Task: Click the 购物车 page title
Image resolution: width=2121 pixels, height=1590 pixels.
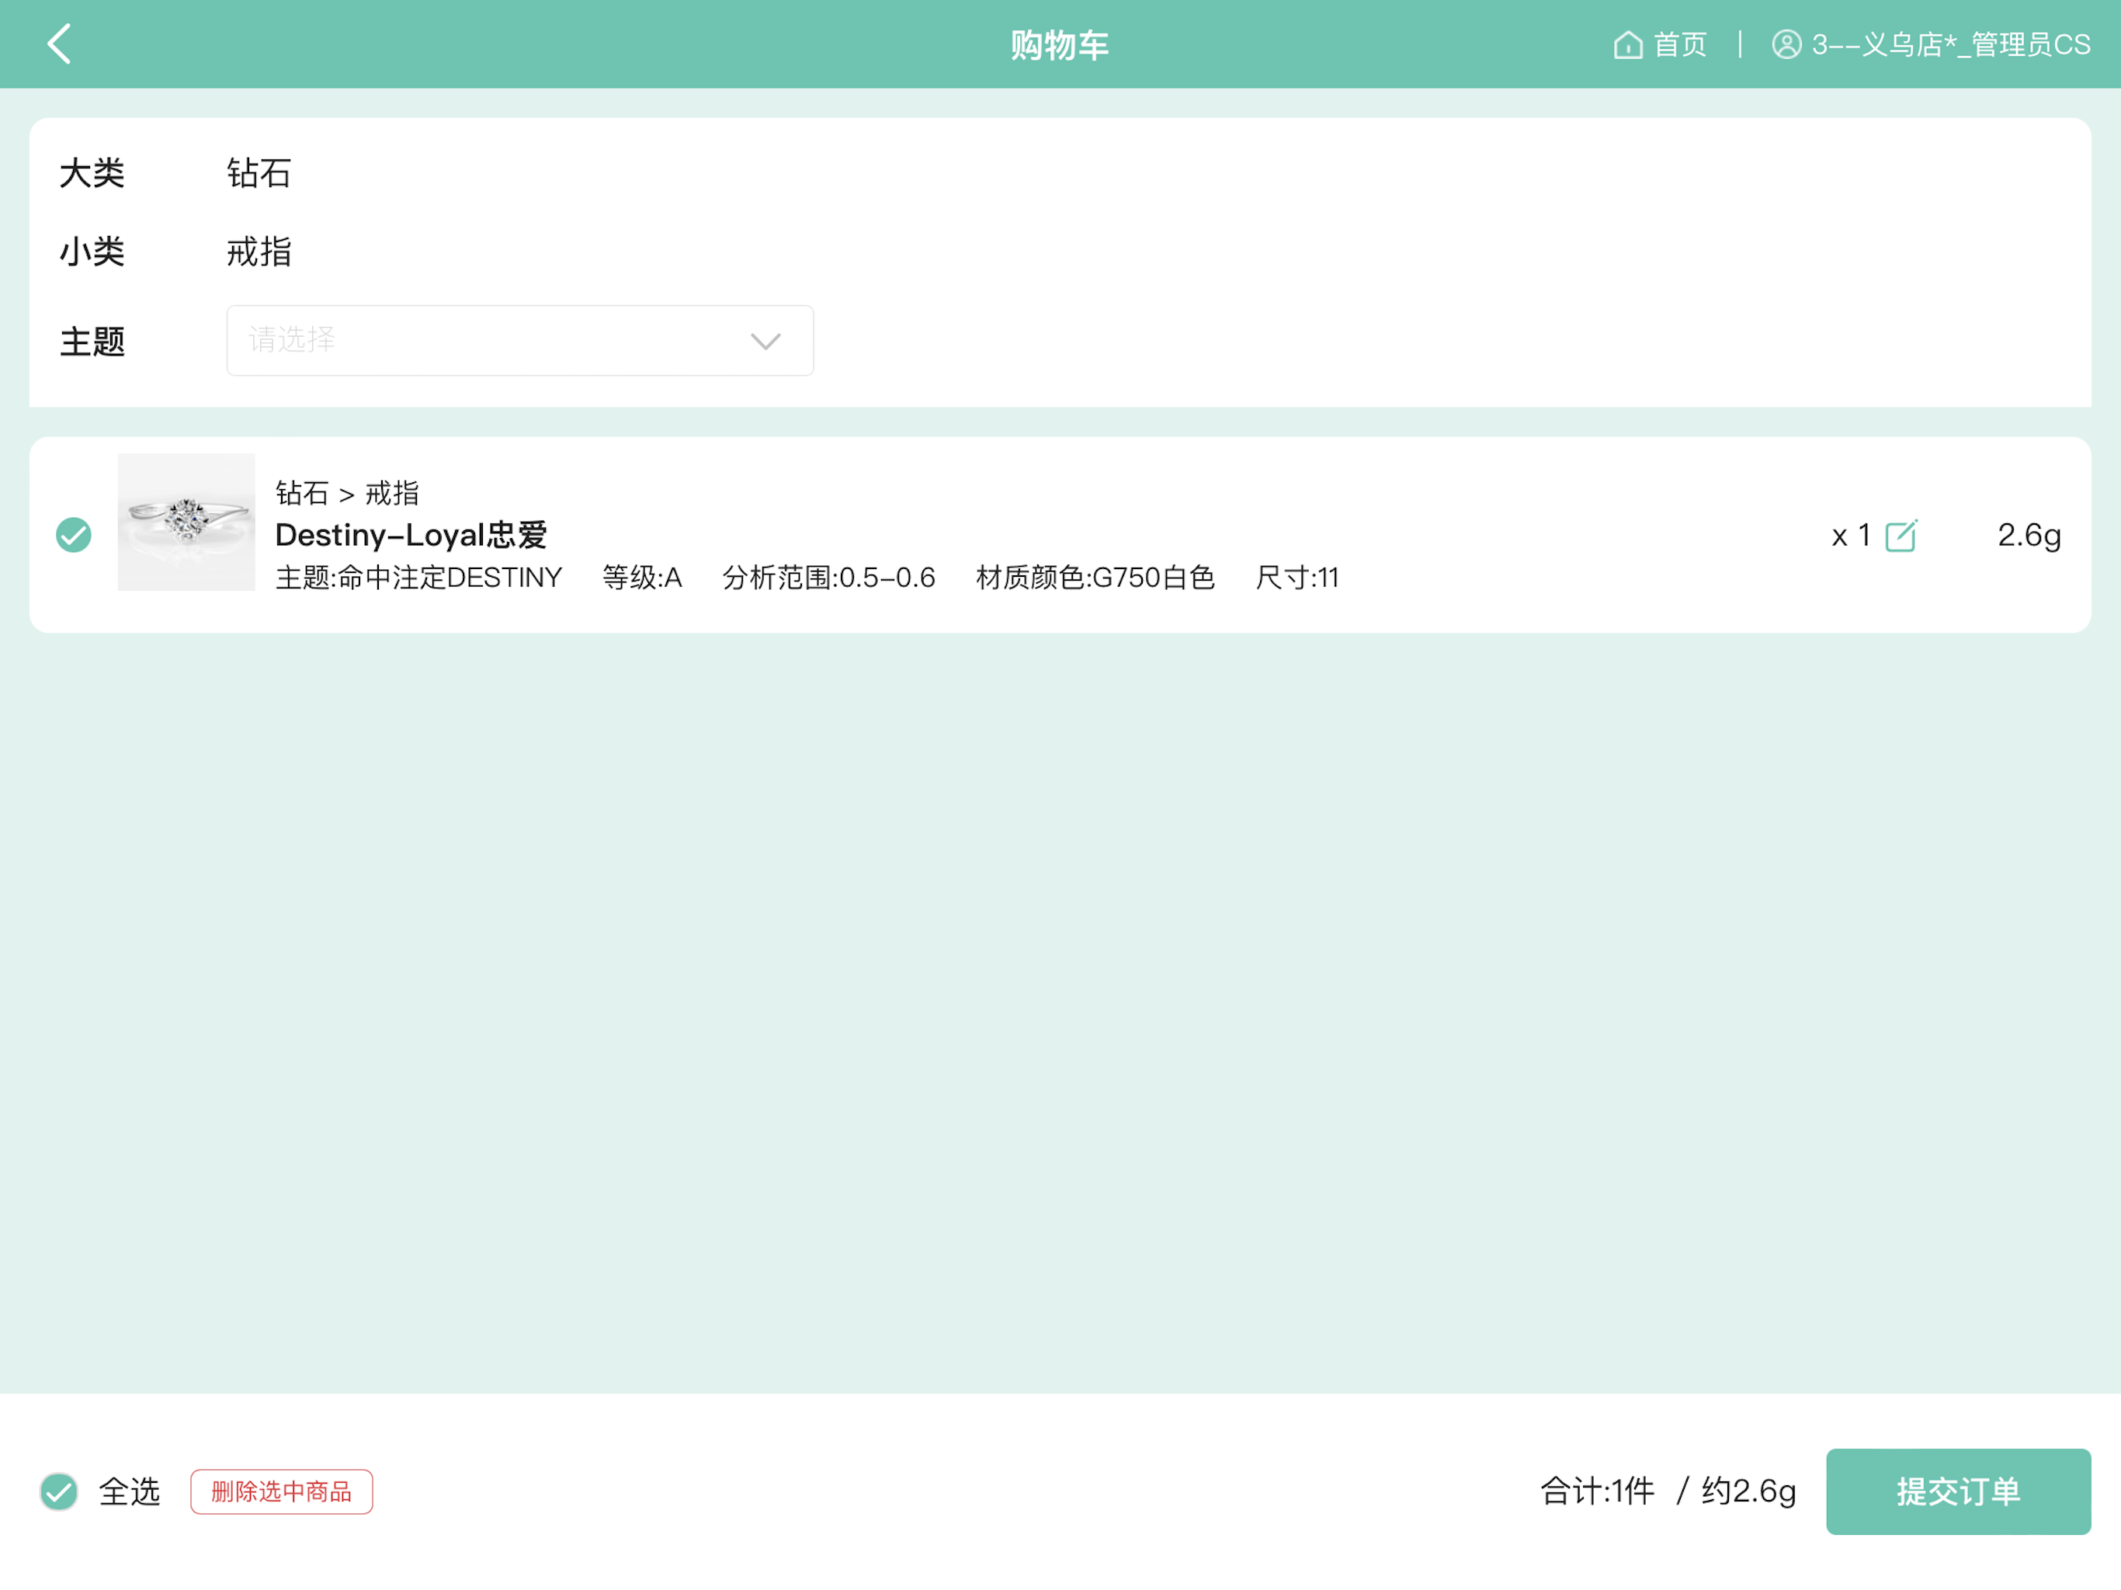Action: point(1060,44)
